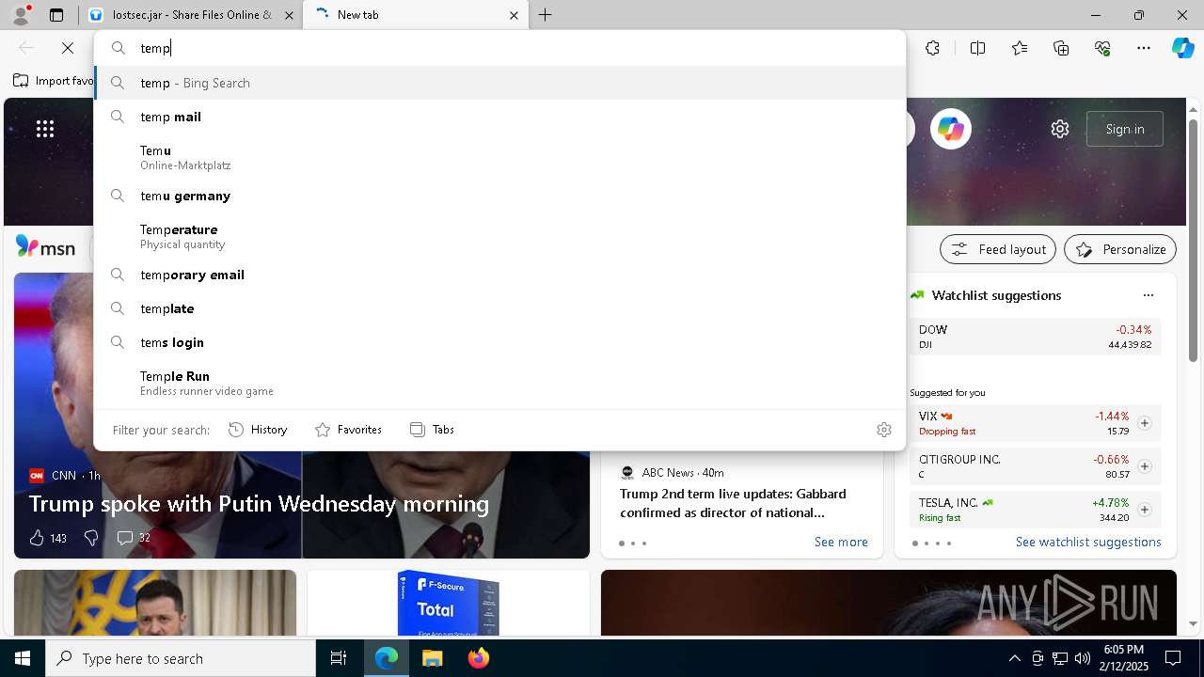Click Import favorites bookmark bar item
Image resolution: width=1204 pixels, height=677 pixels.
(x=54, y=81)
